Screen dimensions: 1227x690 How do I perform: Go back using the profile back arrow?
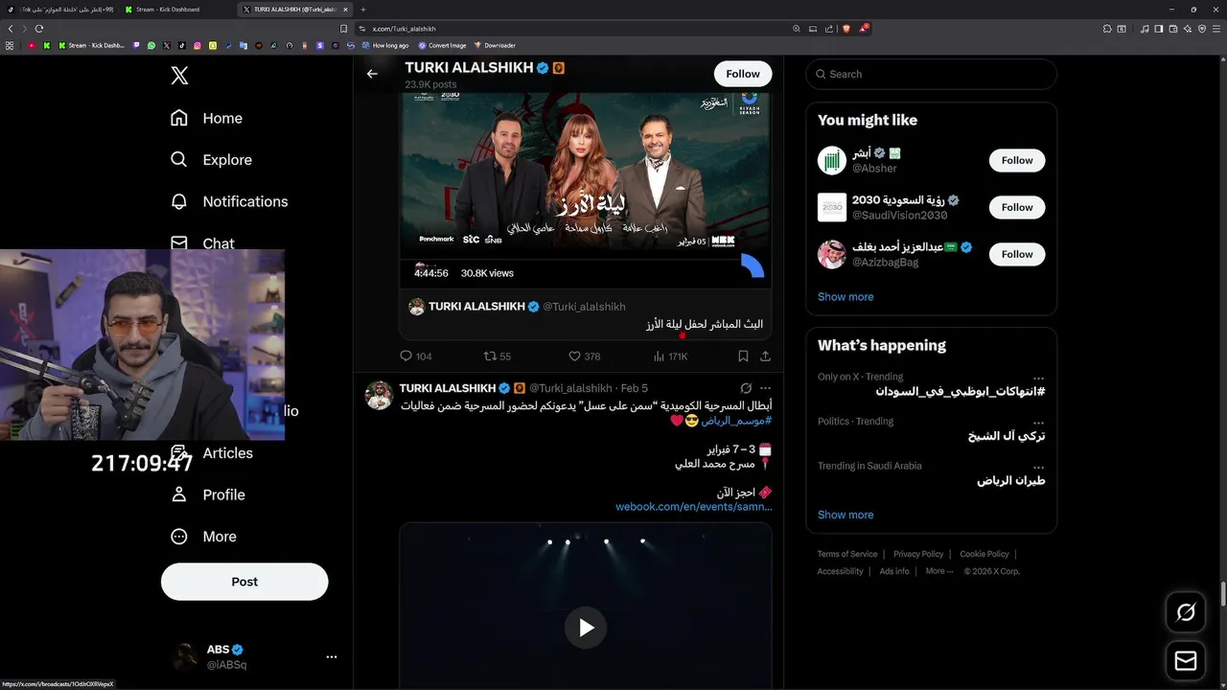[372, 74]
